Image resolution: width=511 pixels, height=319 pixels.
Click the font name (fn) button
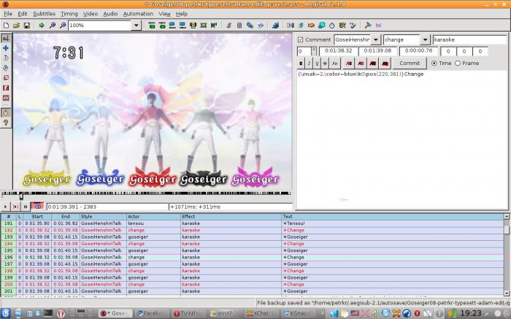[334, 64]
